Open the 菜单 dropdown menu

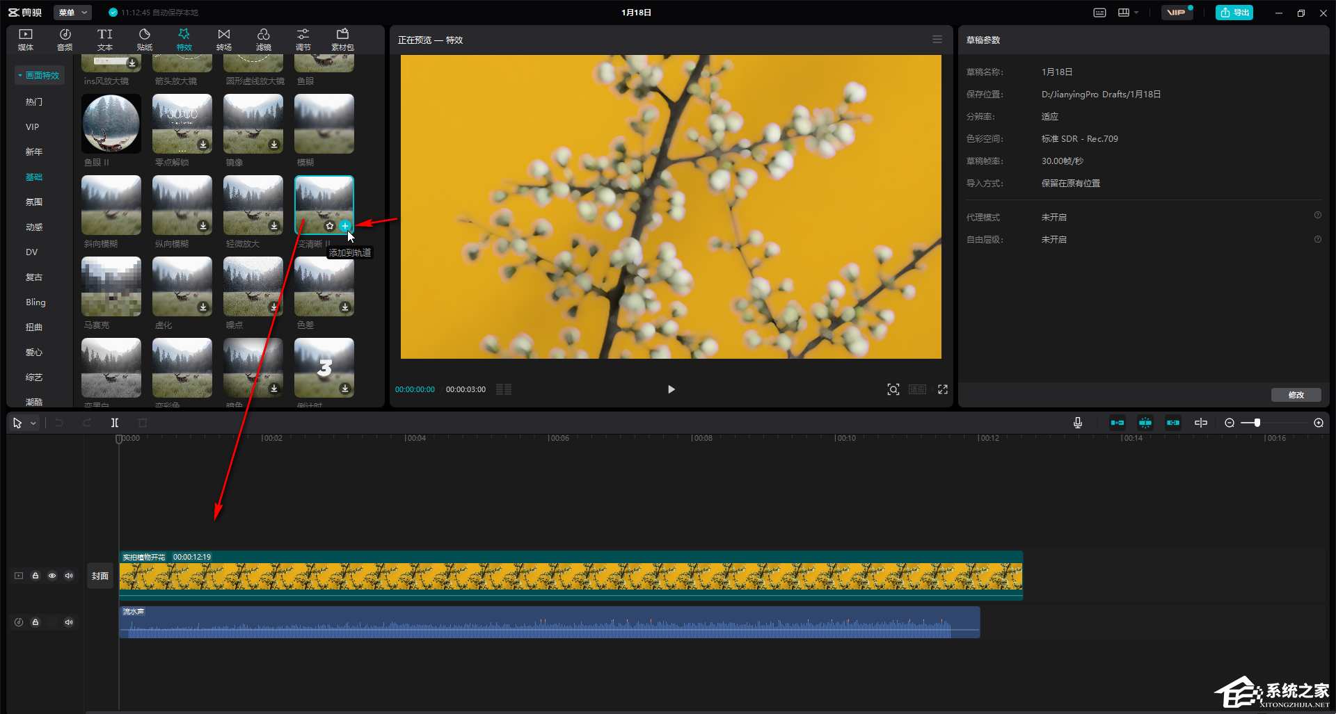pos(72,13)
